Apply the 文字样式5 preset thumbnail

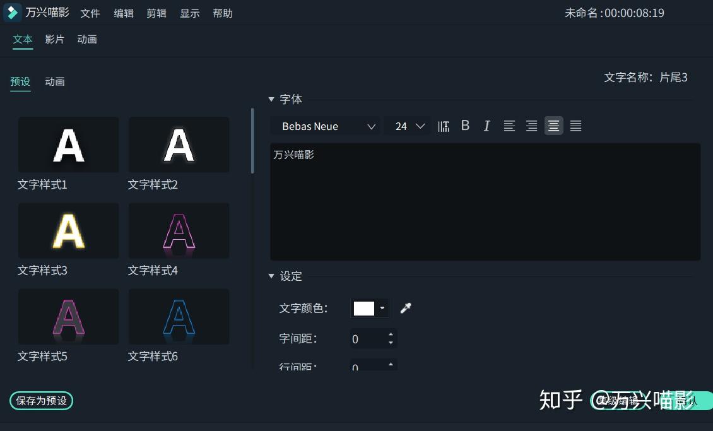tap(69, 316)
